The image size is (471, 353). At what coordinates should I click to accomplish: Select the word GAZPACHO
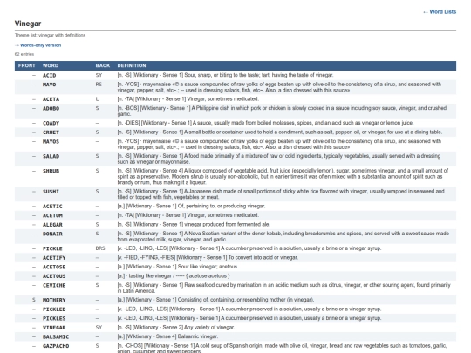point(56,346)
